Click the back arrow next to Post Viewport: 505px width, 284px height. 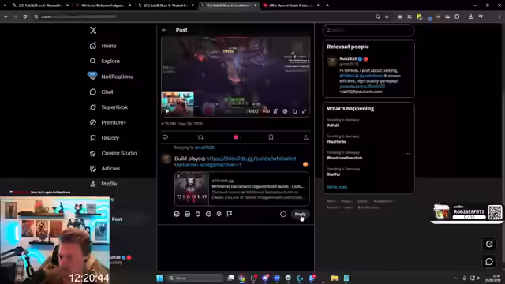point(164,30)
